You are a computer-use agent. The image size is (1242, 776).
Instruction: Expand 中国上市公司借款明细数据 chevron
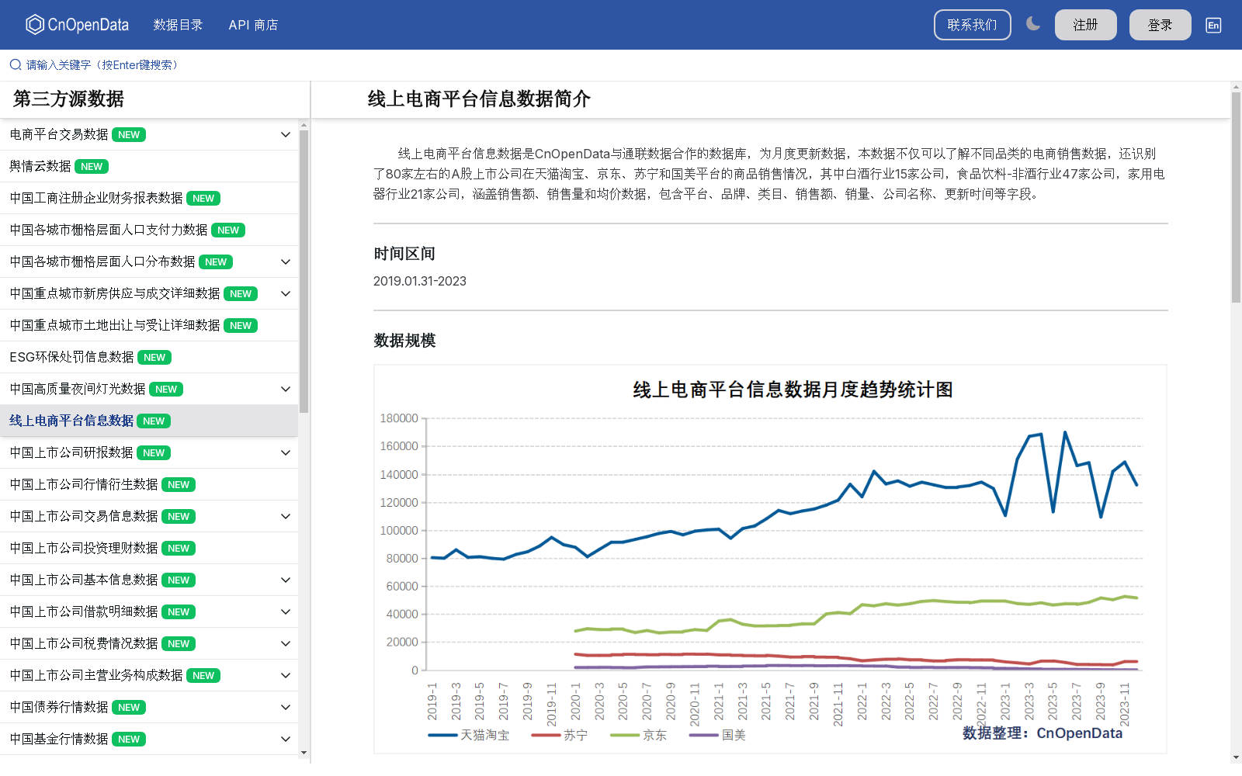coord(286,611)
